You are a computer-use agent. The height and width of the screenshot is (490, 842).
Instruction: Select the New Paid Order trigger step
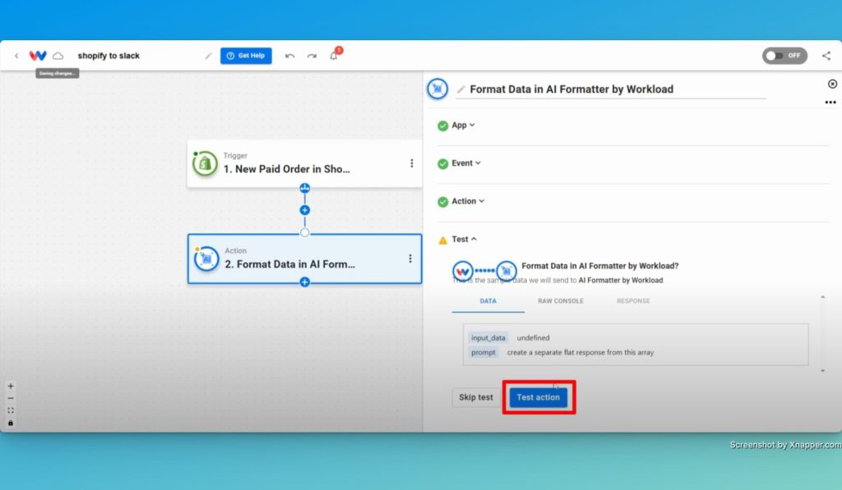[x=304, y=163]
